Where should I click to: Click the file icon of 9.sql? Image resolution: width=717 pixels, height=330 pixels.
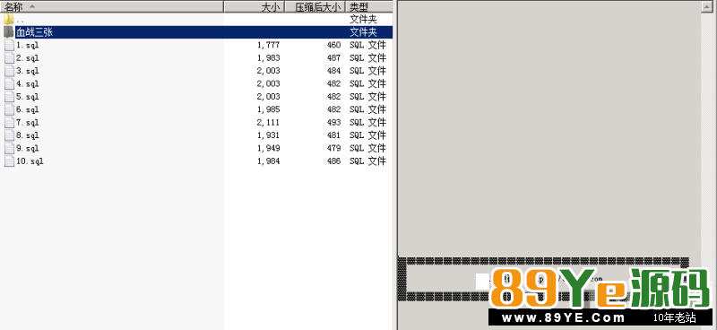(x=9, y=148)
